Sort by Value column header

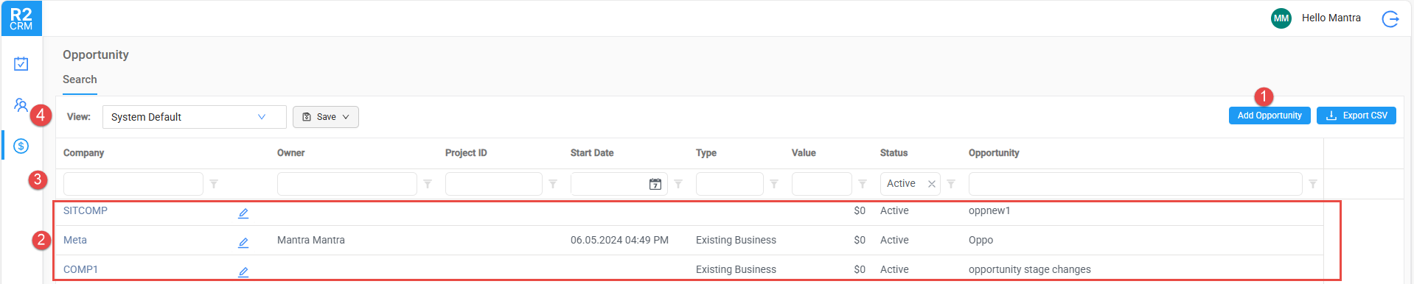click(804, 153)
